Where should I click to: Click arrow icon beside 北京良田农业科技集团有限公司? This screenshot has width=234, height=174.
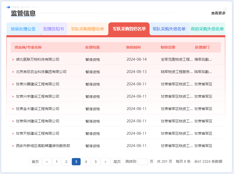[x=13, y=72]
